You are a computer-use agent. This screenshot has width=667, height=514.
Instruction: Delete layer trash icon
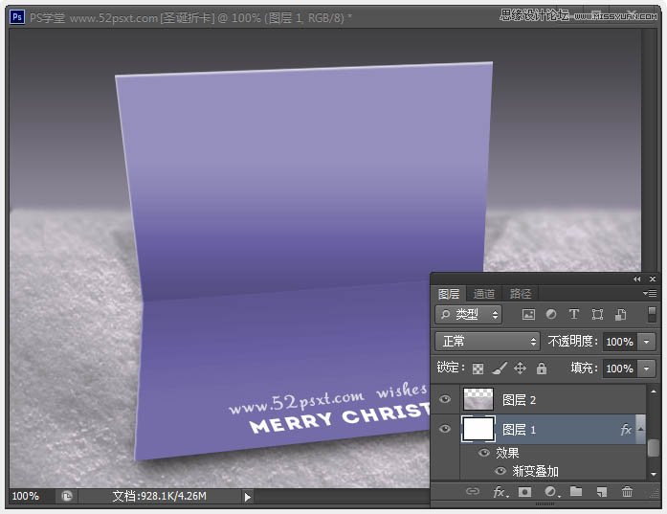[627, 491]
